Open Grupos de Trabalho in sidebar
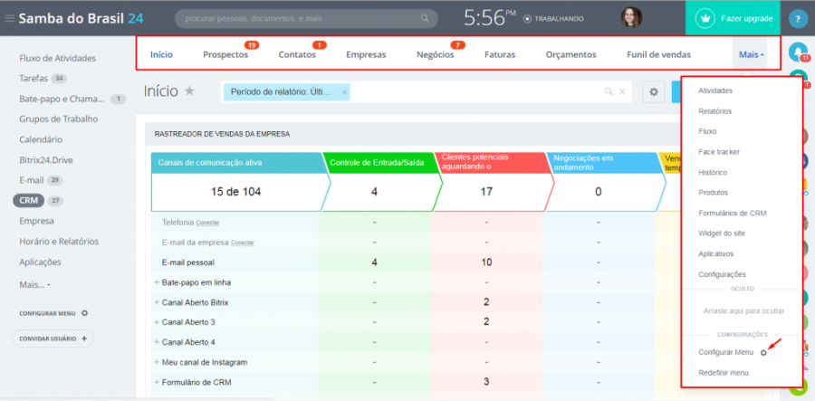 (58, 119)
